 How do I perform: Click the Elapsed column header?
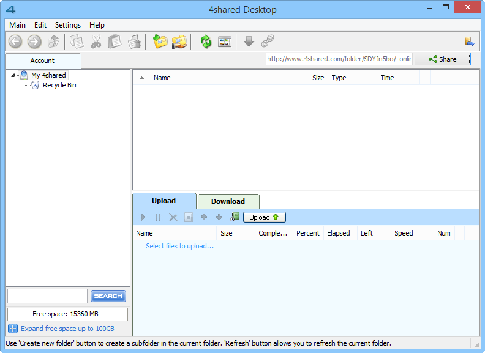point(340,233)
